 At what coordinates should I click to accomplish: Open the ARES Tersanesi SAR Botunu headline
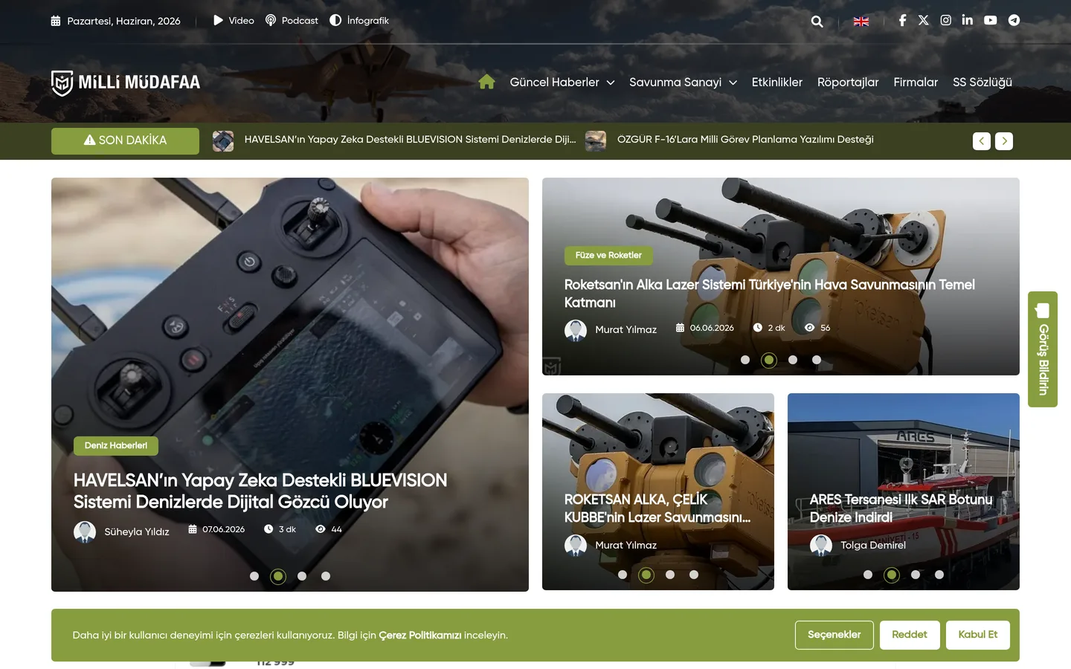(901, 508)
